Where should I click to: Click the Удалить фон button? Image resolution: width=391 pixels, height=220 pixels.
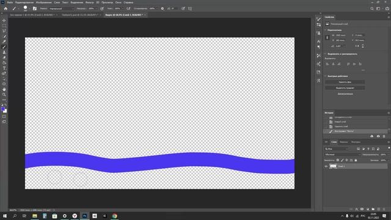coord(345,82)
